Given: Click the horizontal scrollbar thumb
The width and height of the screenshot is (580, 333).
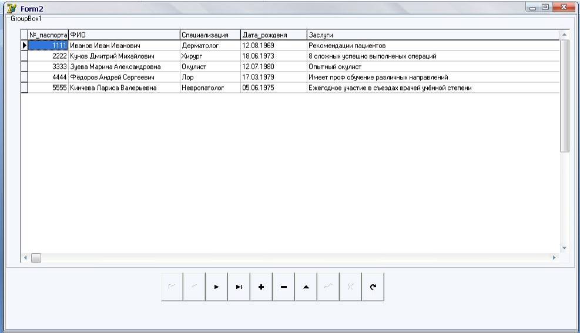Looking at the screenshot, I should coord(36,258).
